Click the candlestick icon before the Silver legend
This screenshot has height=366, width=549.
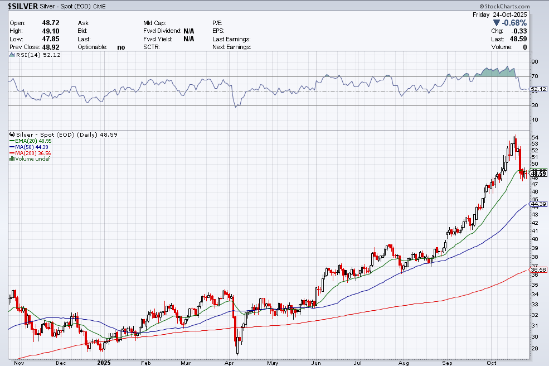tap(12, 134)
